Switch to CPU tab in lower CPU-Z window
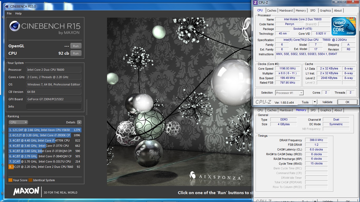The image size is (360, 202). (260, 110)
